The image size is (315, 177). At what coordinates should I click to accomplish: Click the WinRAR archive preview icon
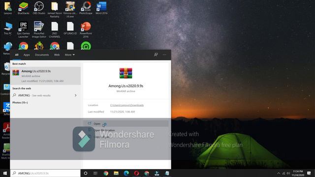[x=126, y=73]
